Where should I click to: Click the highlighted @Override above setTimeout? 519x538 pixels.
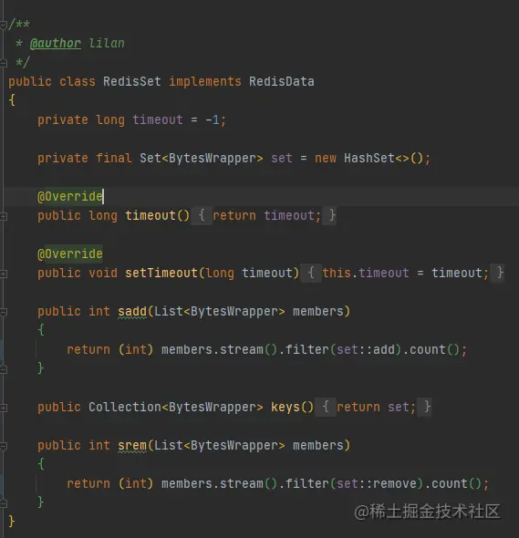pos(70,253)
